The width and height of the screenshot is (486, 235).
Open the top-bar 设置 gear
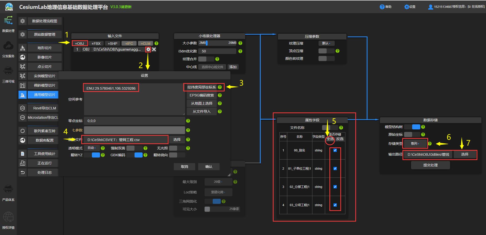[407, 7]
